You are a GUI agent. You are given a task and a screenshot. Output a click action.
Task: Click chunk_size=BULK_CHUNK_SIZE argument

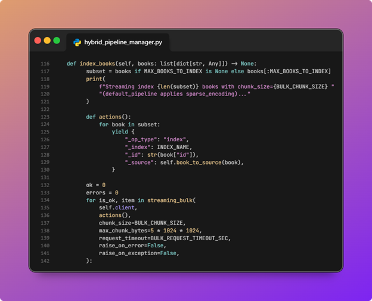[x=141, y=223]
